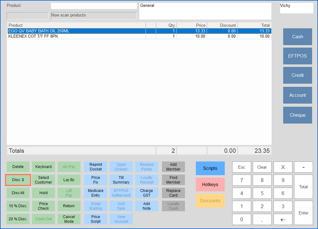Switch to the Hotkeys panel
Image resolution: width=318 pixels, height=229 pixels.
(210, 185)
